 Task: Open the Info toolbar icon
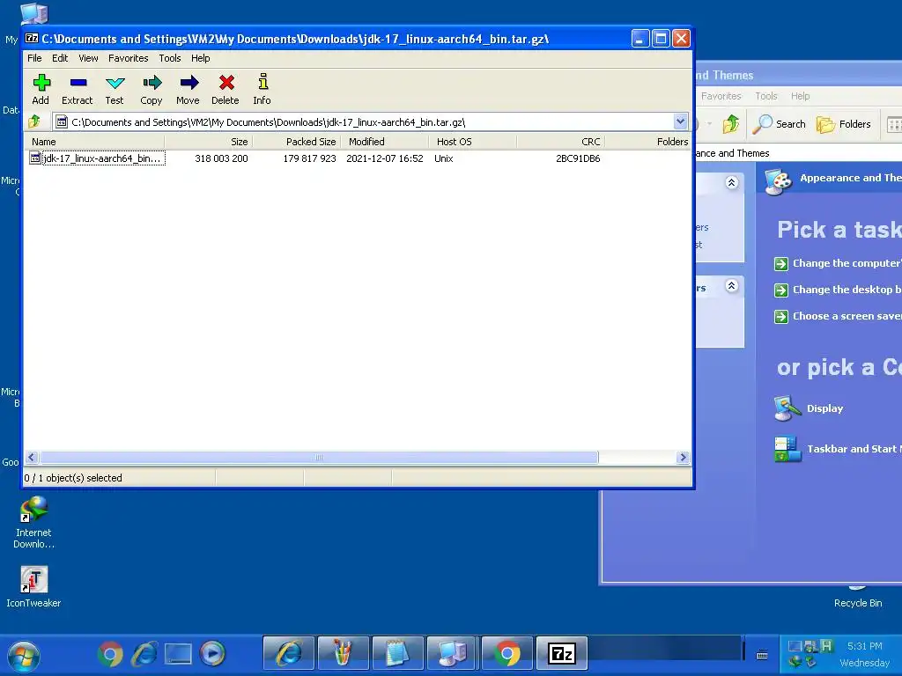262,89
